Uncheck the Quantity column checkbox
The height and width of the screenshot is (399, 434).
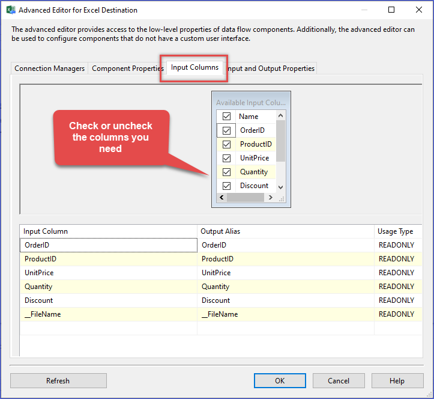pos(226,172)
